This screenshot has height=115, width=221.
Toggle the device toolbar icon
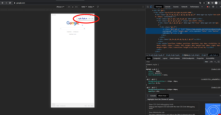point(151,7)
